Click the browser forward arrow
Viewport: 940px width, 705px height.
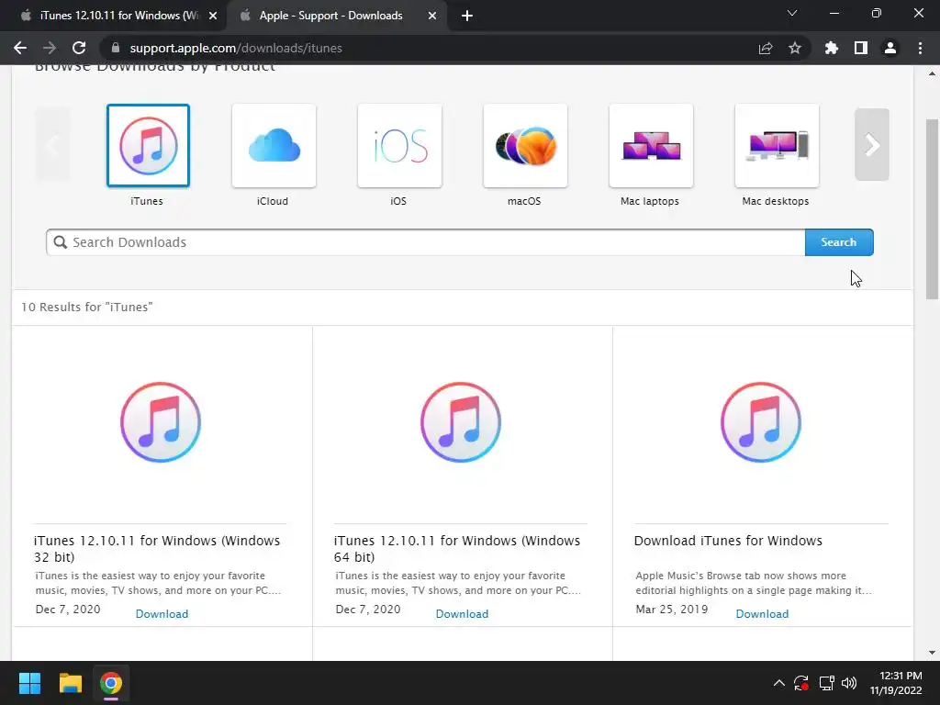tap(50, 48)
